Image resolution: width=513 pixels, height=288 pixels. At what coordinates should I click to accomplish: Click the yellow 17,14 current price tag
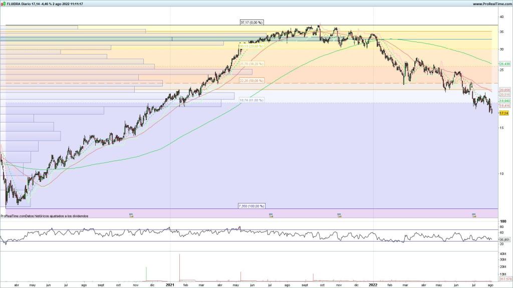pyautogui.click(x=504, y=113)
